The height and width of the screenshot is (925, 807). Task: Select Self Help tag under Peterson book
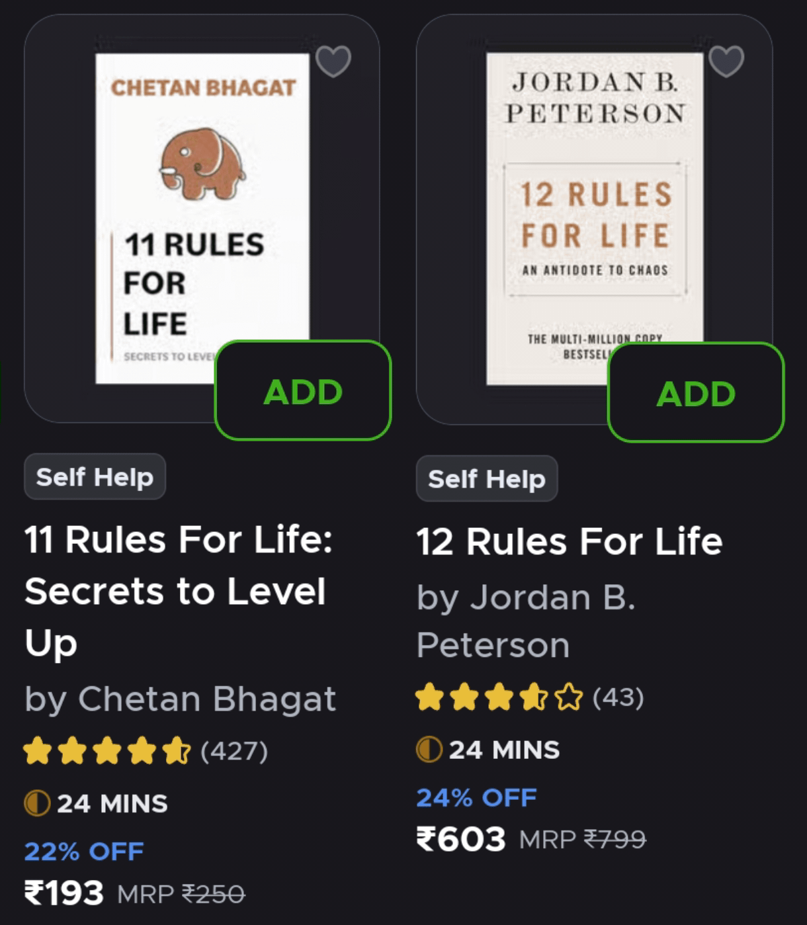coord(487,478)
